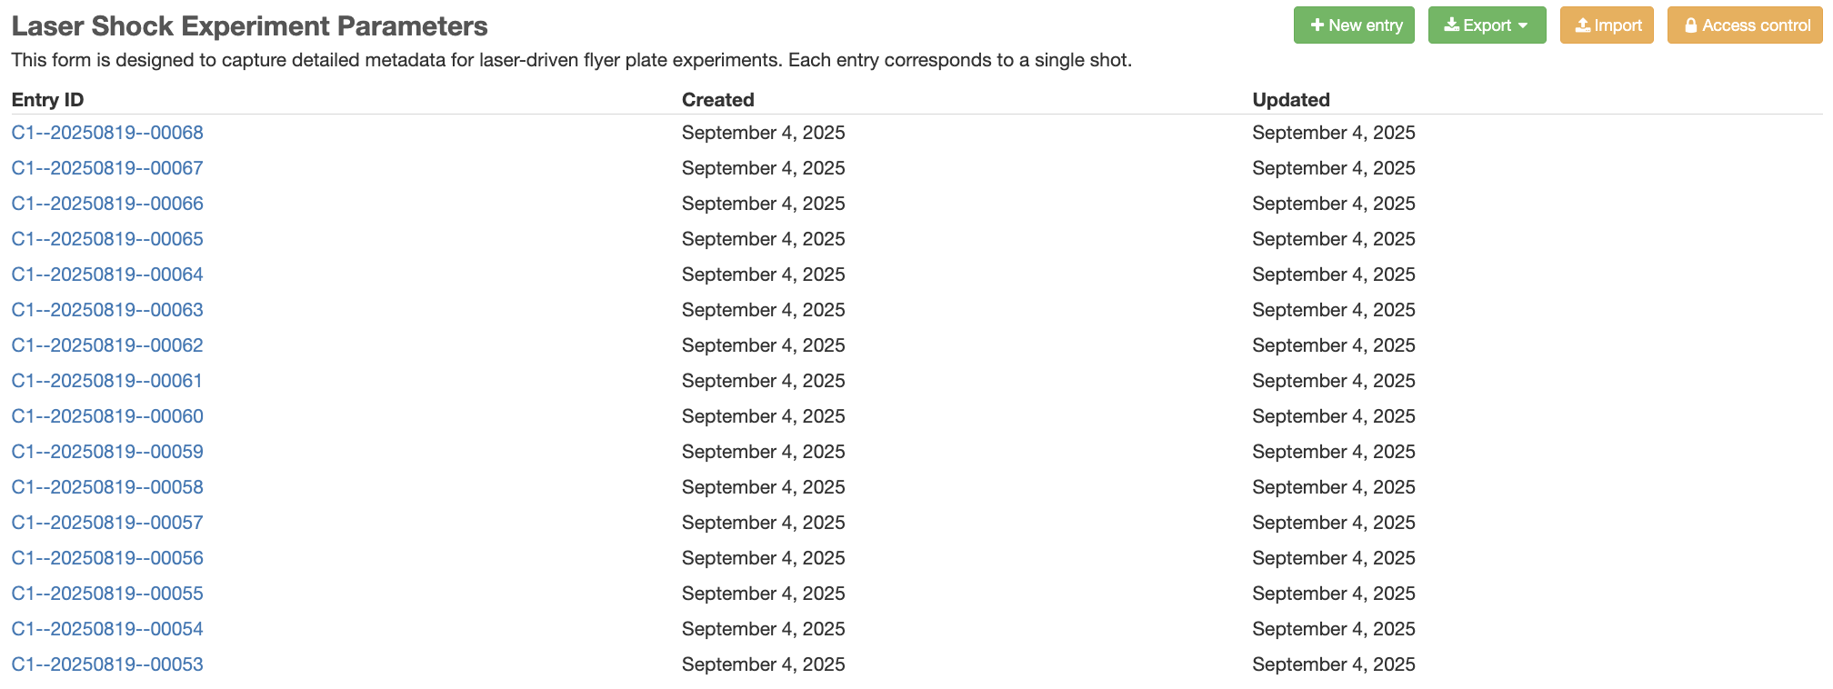Open entry C1--20250819--00053
The image size is (1833, 689).
pyautogui.click(x=107, y=664)
